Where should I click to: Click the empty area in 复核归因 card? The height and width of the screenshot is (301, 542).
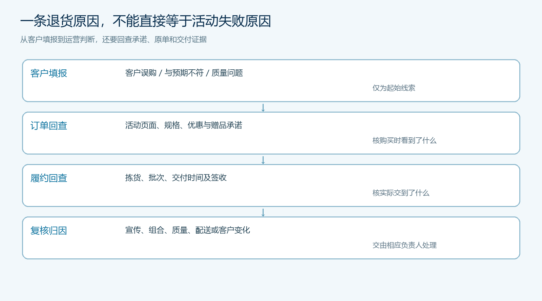point(203,247)
